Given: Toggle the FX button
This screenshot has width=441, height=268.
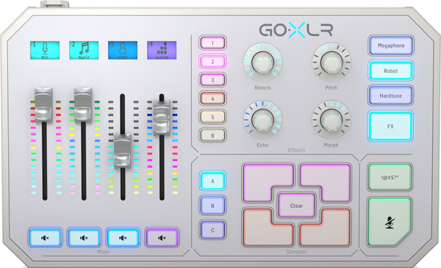Looking at the screenshot, I should [x=391, y=126].
